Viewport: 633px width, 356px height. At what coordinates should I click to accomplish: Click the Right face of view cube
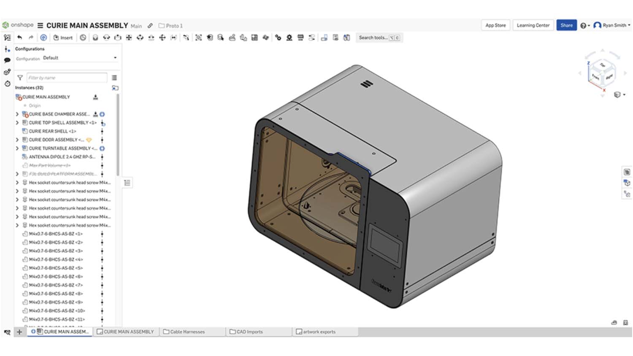point(609,77)
